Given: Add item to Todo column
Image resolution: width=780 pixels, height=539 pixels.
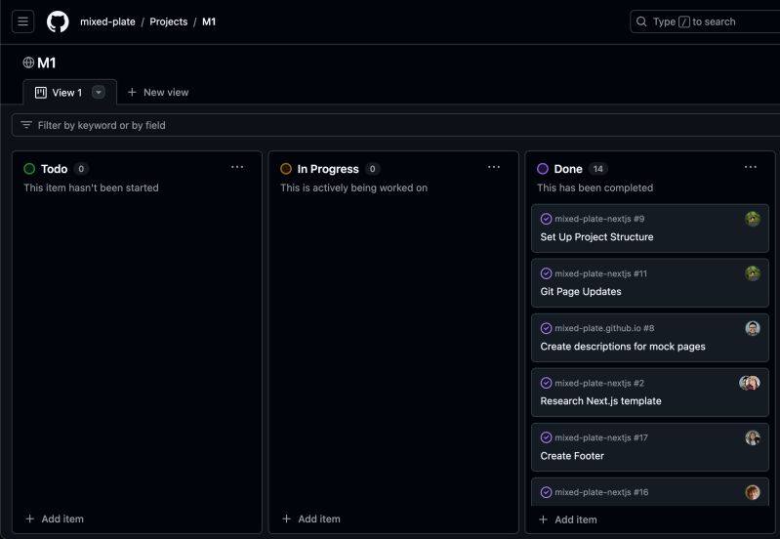Looking at the screenshot, I should coord(55,518).
